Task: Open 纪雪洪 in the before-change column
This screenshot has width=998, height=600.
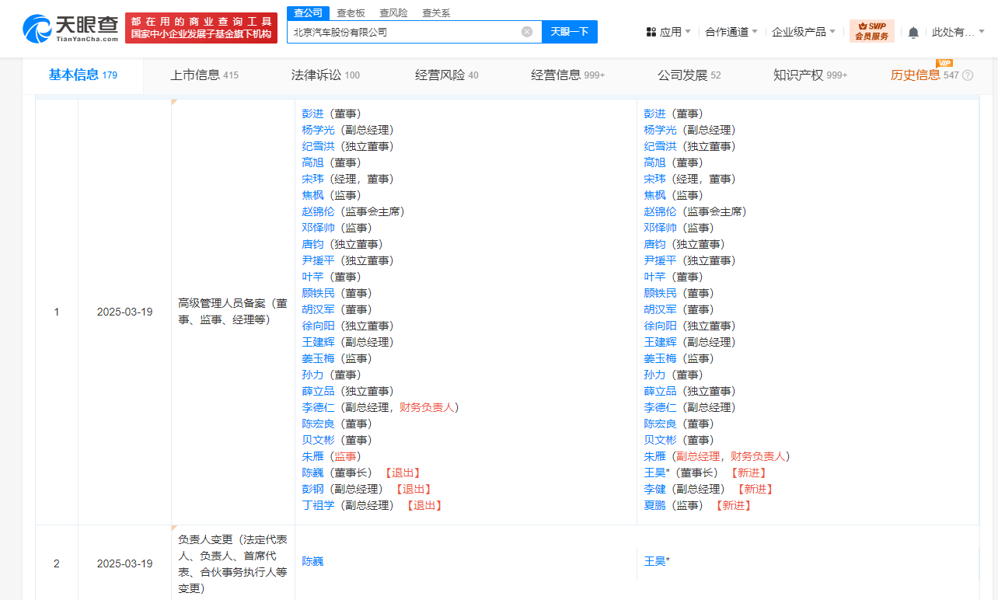Action: click(319, 146)
